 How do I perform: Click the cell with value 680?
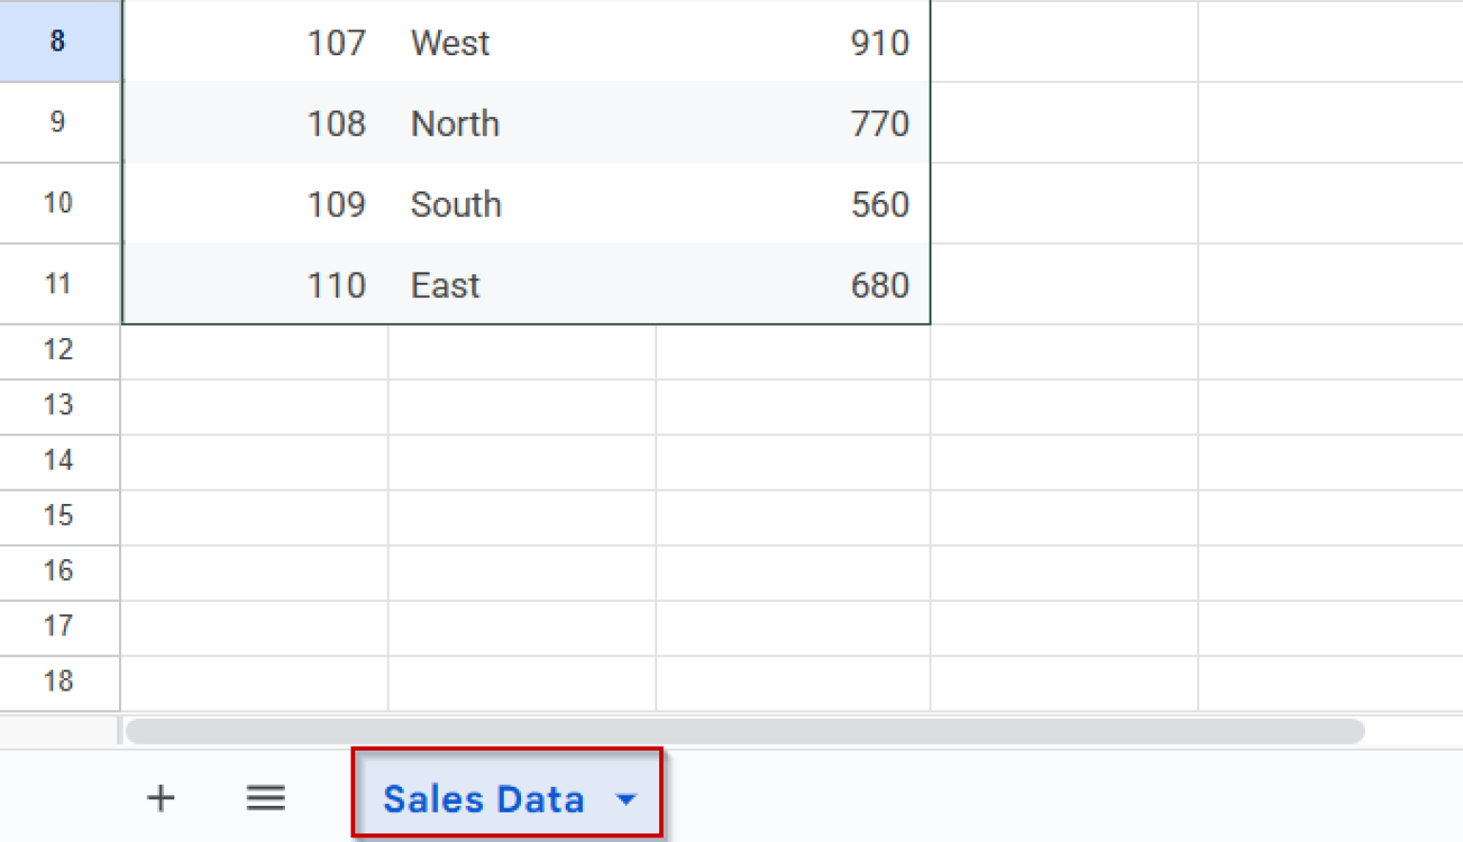point(791,284)
